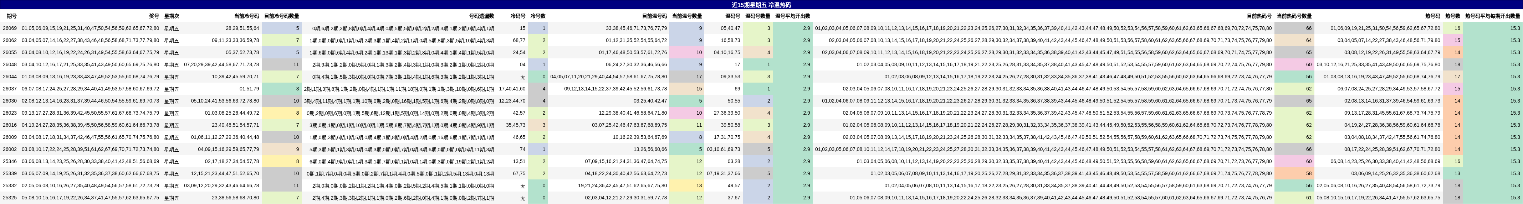Click cold numbers cell '01,51,79'
Viewport: 1523px width, 204px height.
coord(250,88)
